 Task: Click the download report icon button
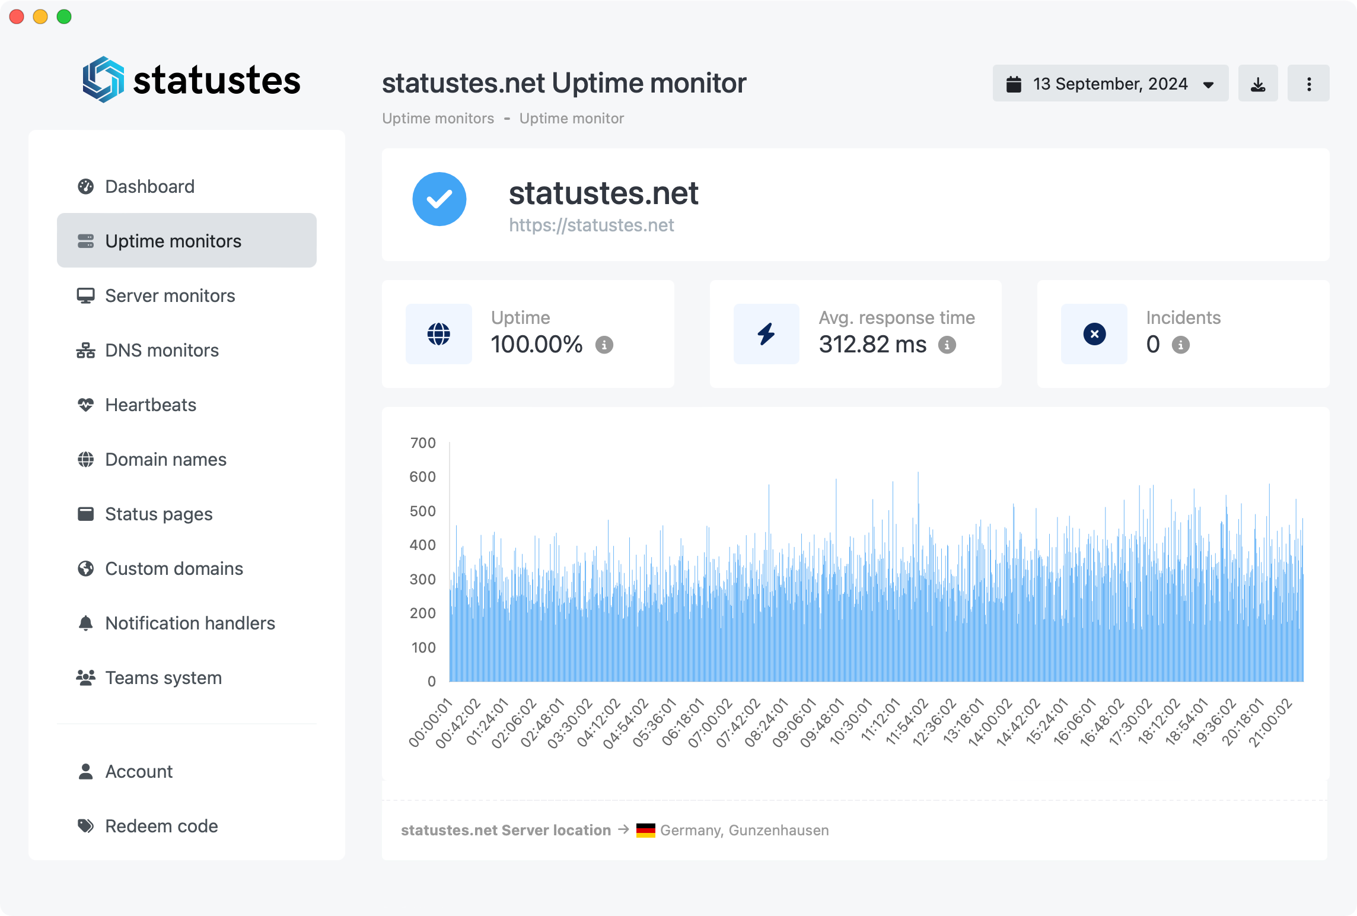pos(1257,84)
